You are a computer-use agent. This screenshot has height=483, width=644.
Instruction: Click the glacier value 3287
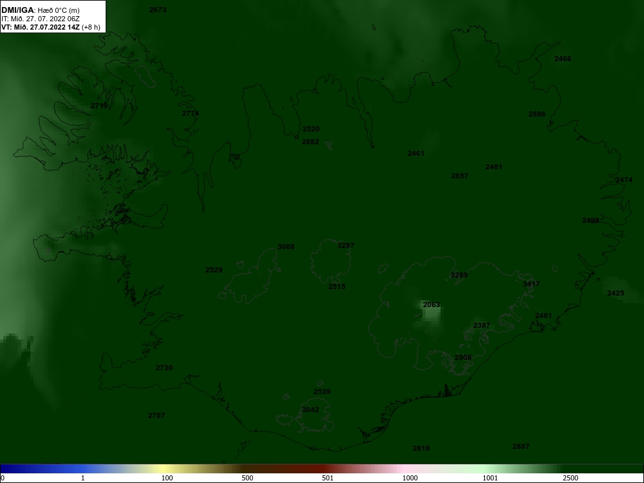point(345,245)
